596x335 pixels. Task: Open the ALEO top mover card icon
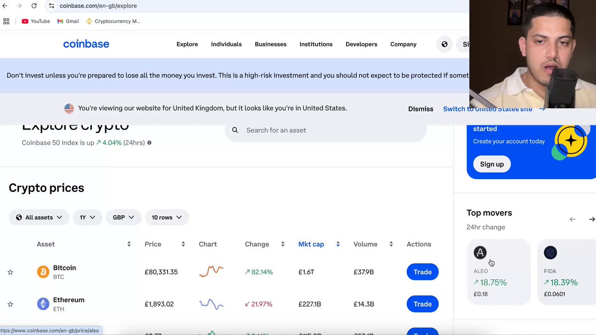480,253
